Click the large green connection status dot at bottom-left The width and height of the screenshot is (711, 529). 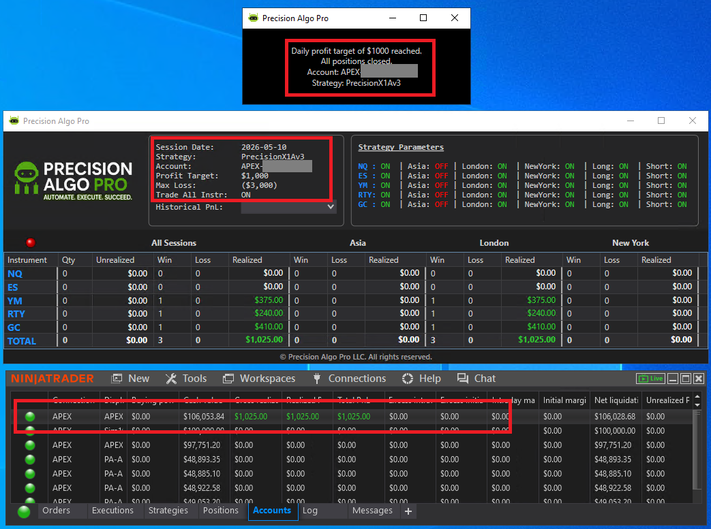point(24,512)
